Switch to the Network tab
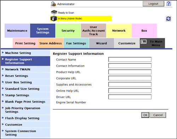 click(x=119, y=31)
